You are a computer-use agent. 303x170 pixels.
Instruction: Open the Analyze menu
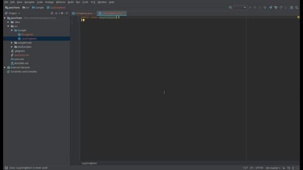[x=49, y=2]
